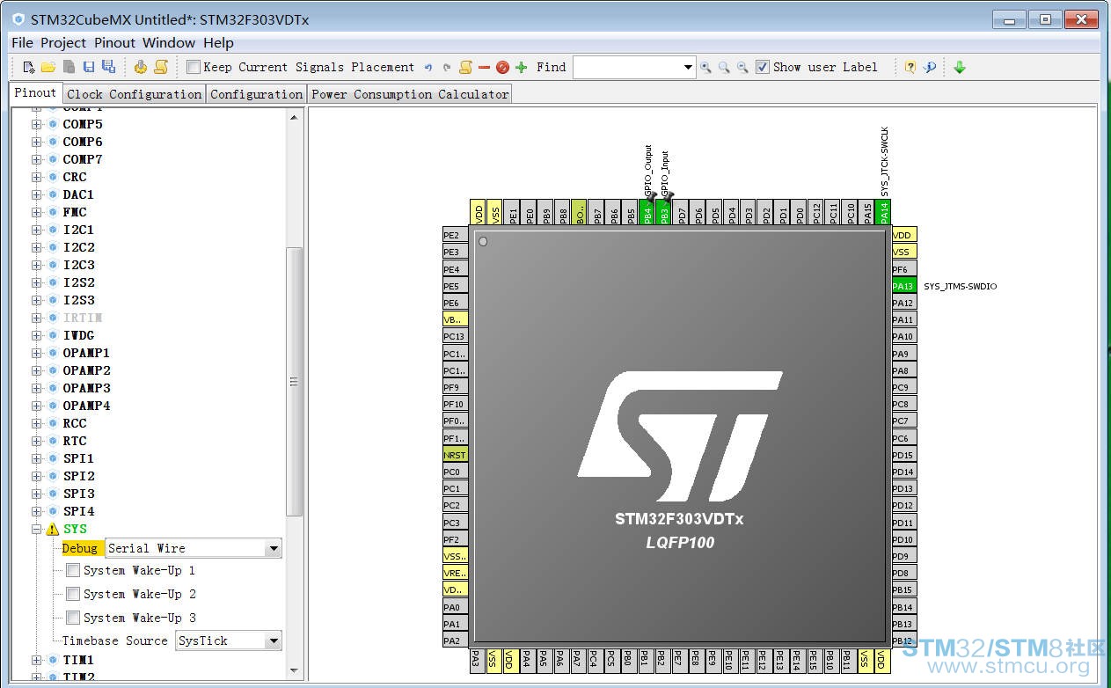This screenshot has height=688, width=1111.
Task: Expand the RCC tree node
Action: point(37,423)
